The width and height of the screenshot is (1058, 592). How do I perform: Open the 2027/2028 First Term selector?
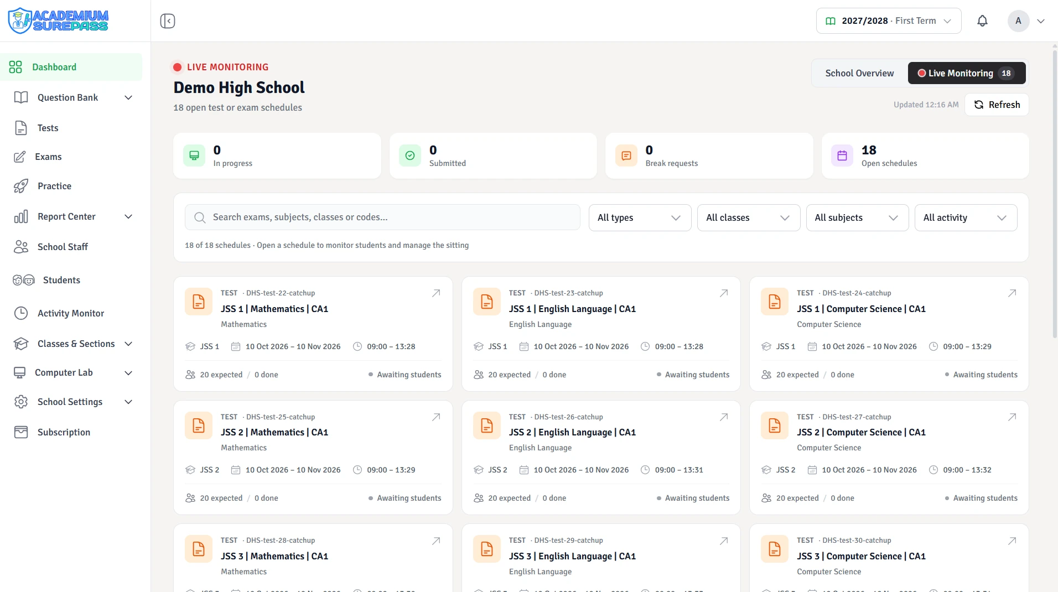(x=889, y=21)
